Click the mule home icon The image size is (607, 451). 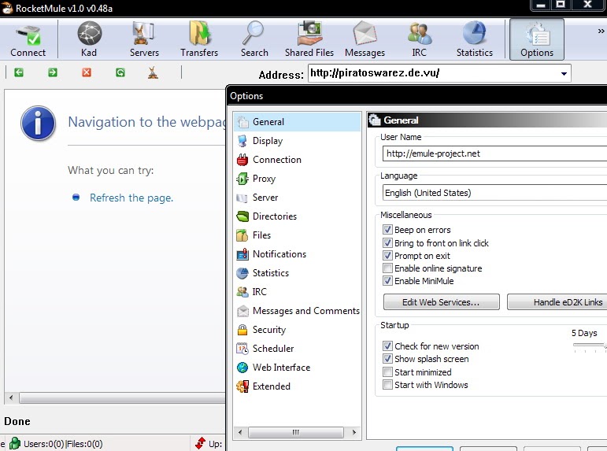click(153, 72)
